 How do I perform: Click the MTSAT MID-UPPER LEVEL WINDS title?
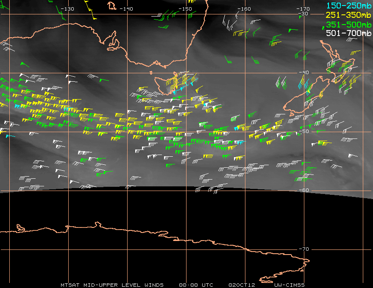click(112, 285)
